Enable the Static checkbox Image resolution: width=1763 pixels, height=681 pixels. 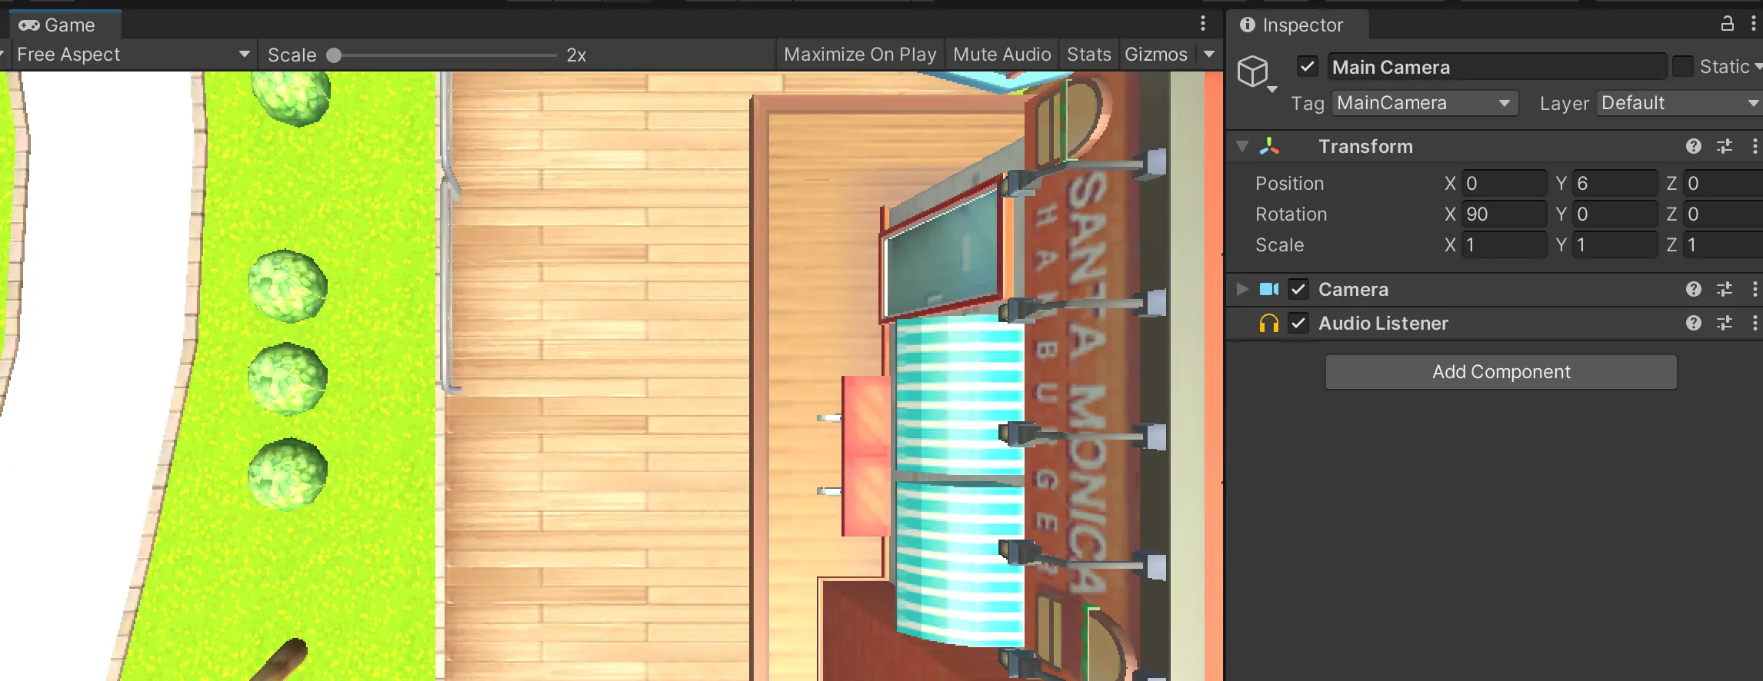[1683, 67]
